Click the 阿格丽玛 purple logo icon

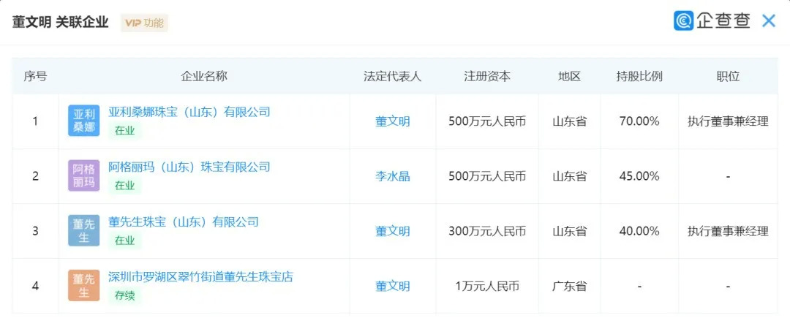coord(84,176)
